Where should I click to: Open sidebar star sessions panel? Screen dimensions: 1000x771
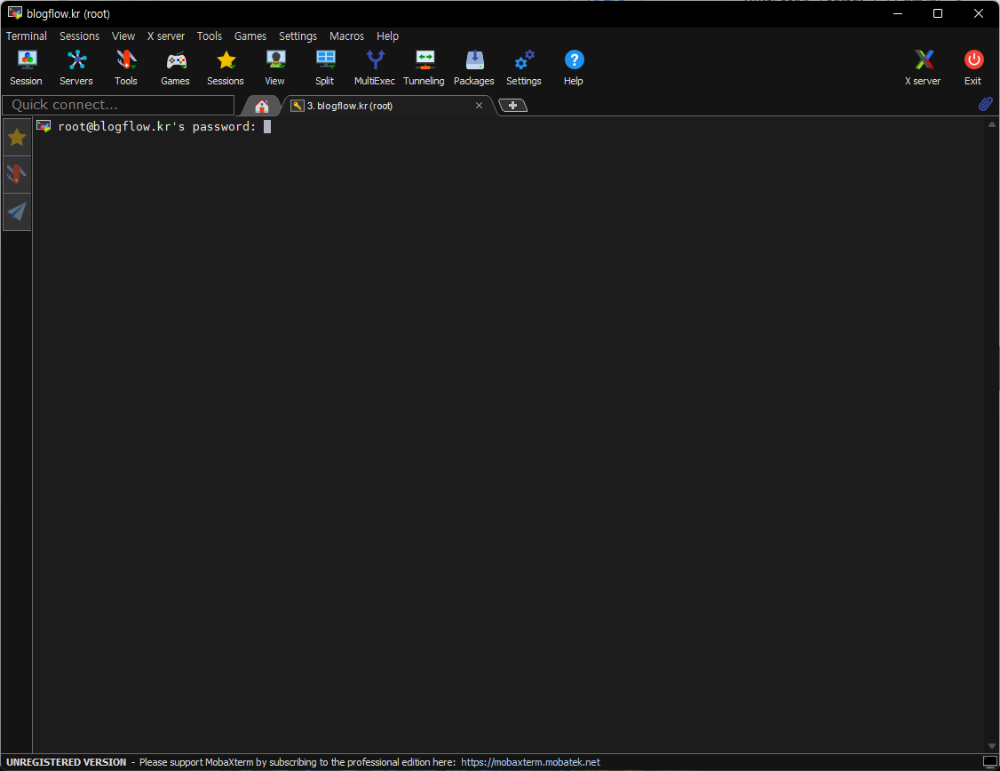(x=17, y=137)
